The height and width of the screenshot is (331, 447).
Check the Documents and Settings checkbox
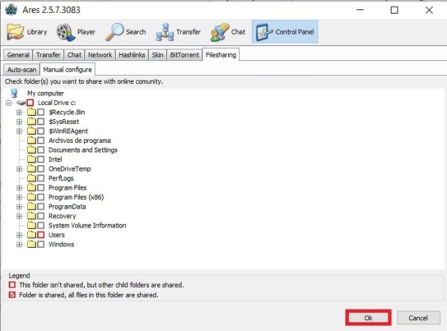[x=41, y=150]
